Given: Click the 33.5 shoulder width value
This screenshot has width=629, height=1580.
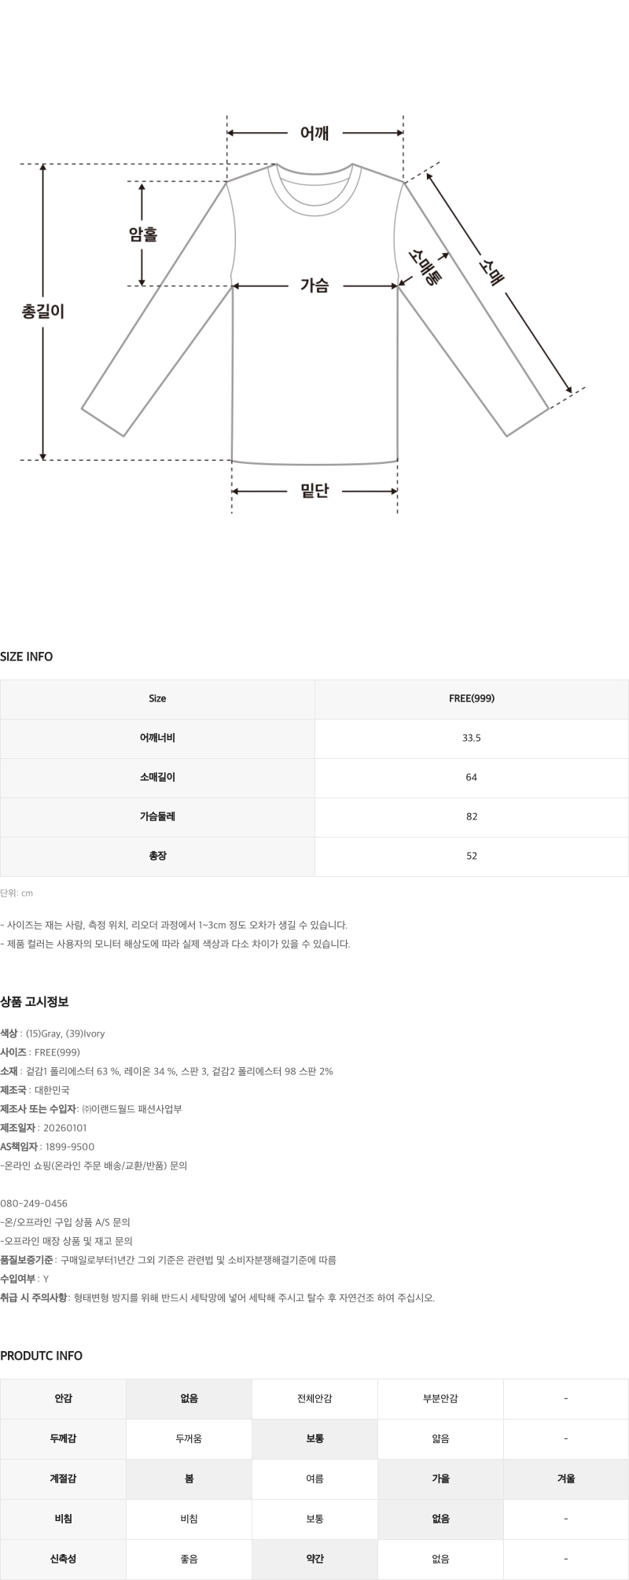Looking at the screenshot, I should tap(472, 738).
